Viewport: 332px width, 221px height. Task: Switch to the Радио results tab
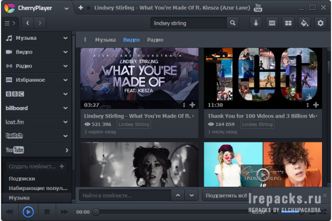click(155, 40)
